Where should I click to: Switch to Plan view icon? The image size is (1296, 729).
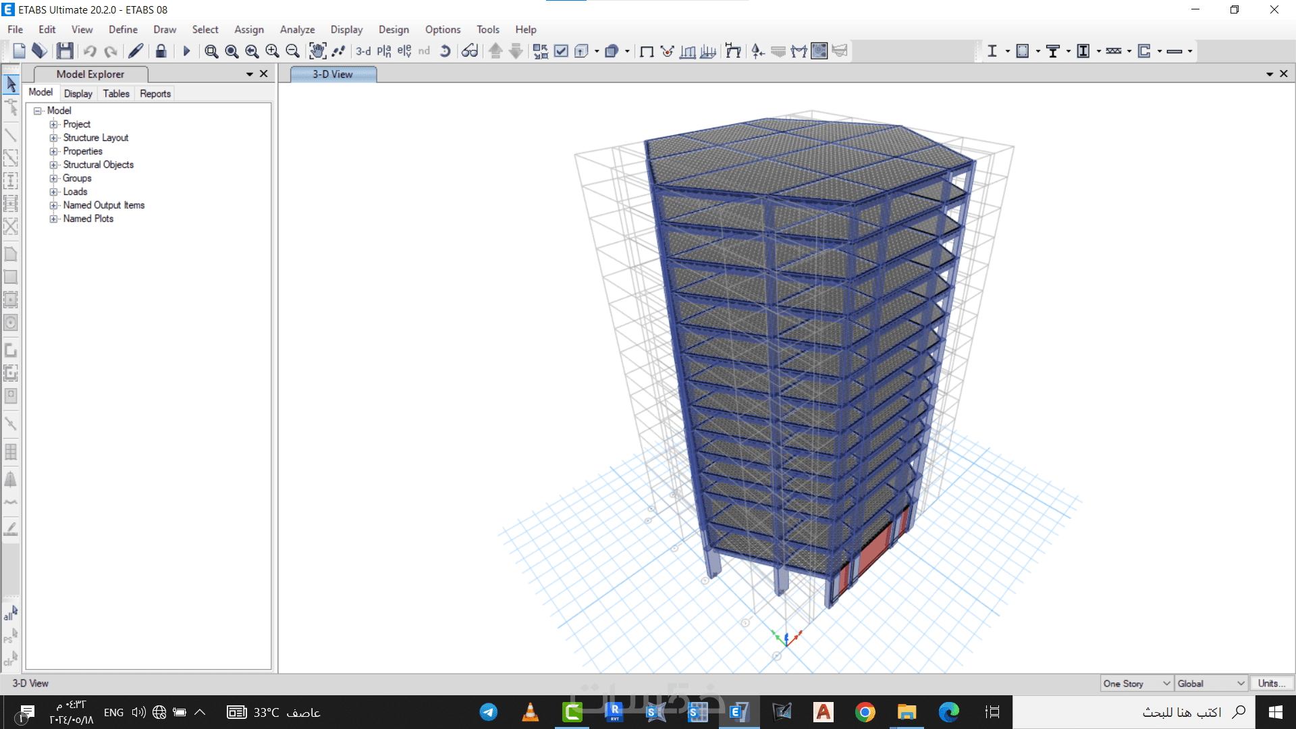tap(384, 51)
